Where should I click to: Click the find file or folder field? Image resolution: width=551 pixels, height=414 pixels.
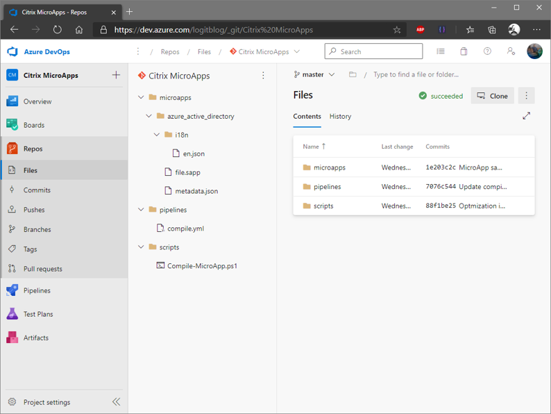pyautogui.click(x=416, y=74)
